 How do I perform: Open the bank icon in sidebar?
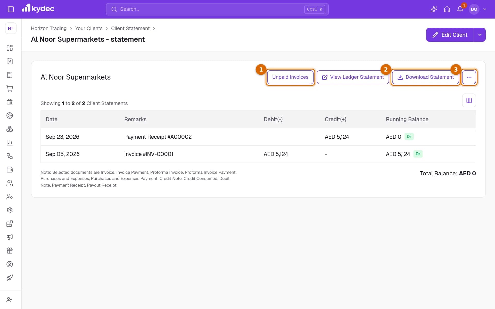click(x=10, y=102)
